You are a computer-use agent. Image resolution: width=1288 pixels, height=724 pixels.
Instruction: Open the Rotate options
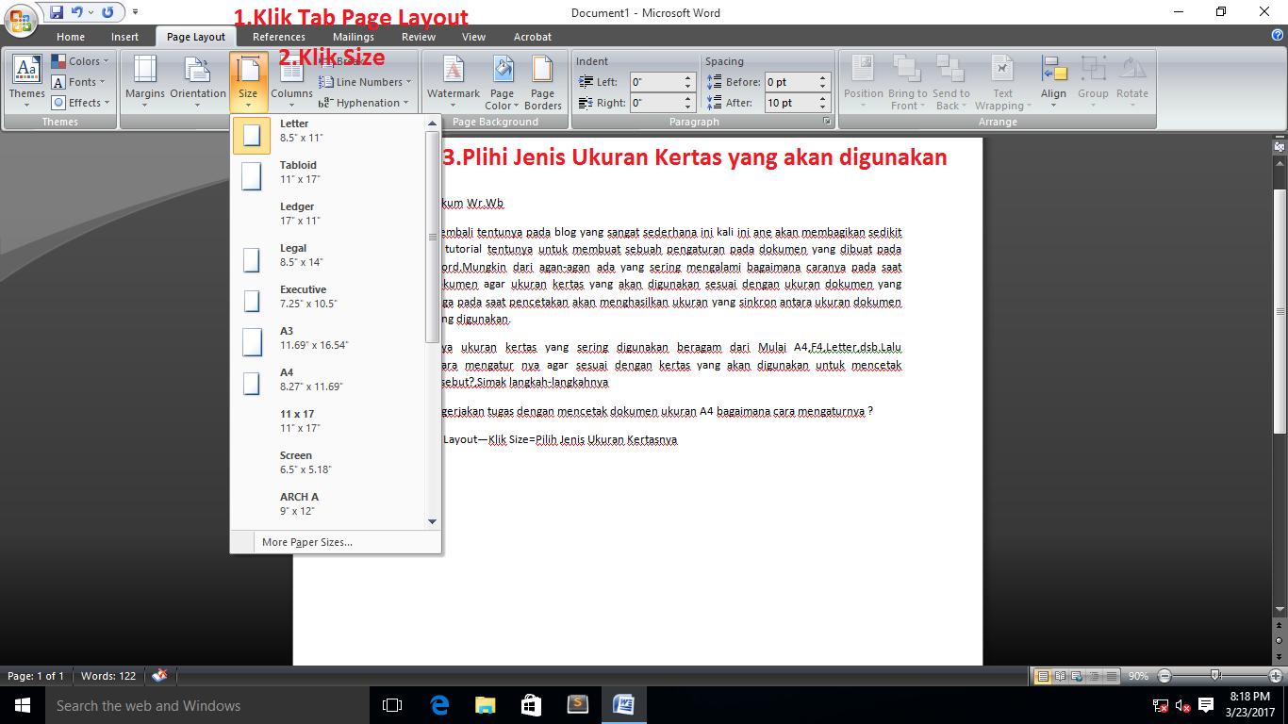pyautogui.click(x=1132, y=81)
